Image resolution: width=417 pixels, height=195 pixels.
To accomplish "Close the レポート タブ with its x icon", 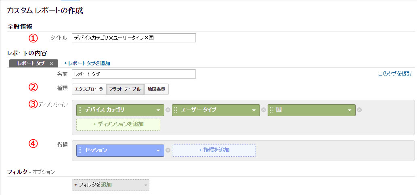I will pyautogui.click(x=52, y=63).
